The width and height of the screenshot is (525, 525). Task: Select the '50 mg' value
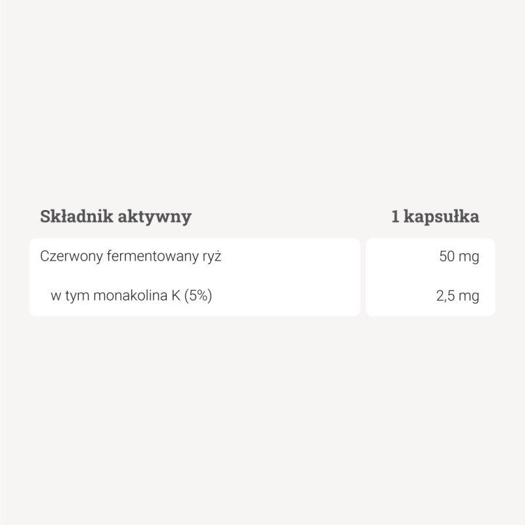[459, 257]
